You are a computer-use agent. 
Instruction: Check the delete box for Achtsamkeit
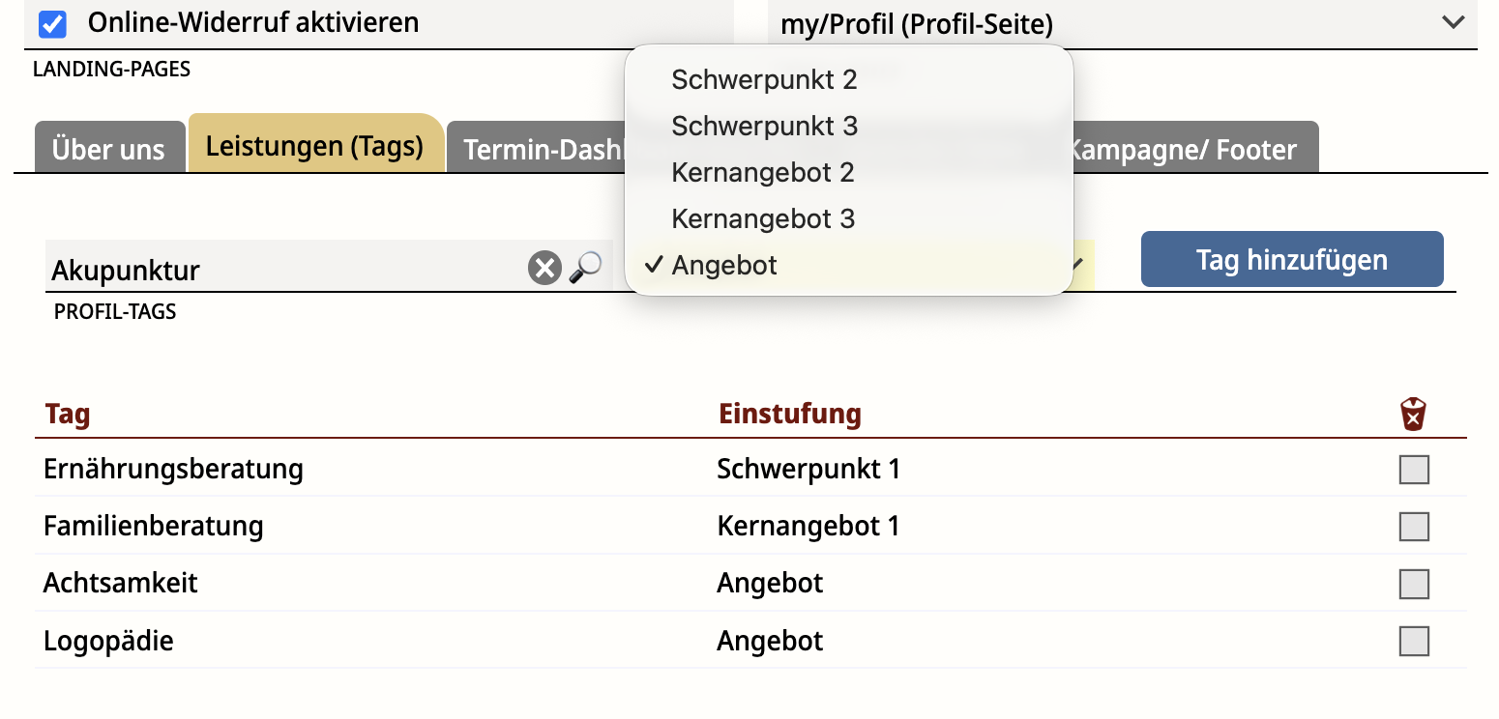(1414, 584)
